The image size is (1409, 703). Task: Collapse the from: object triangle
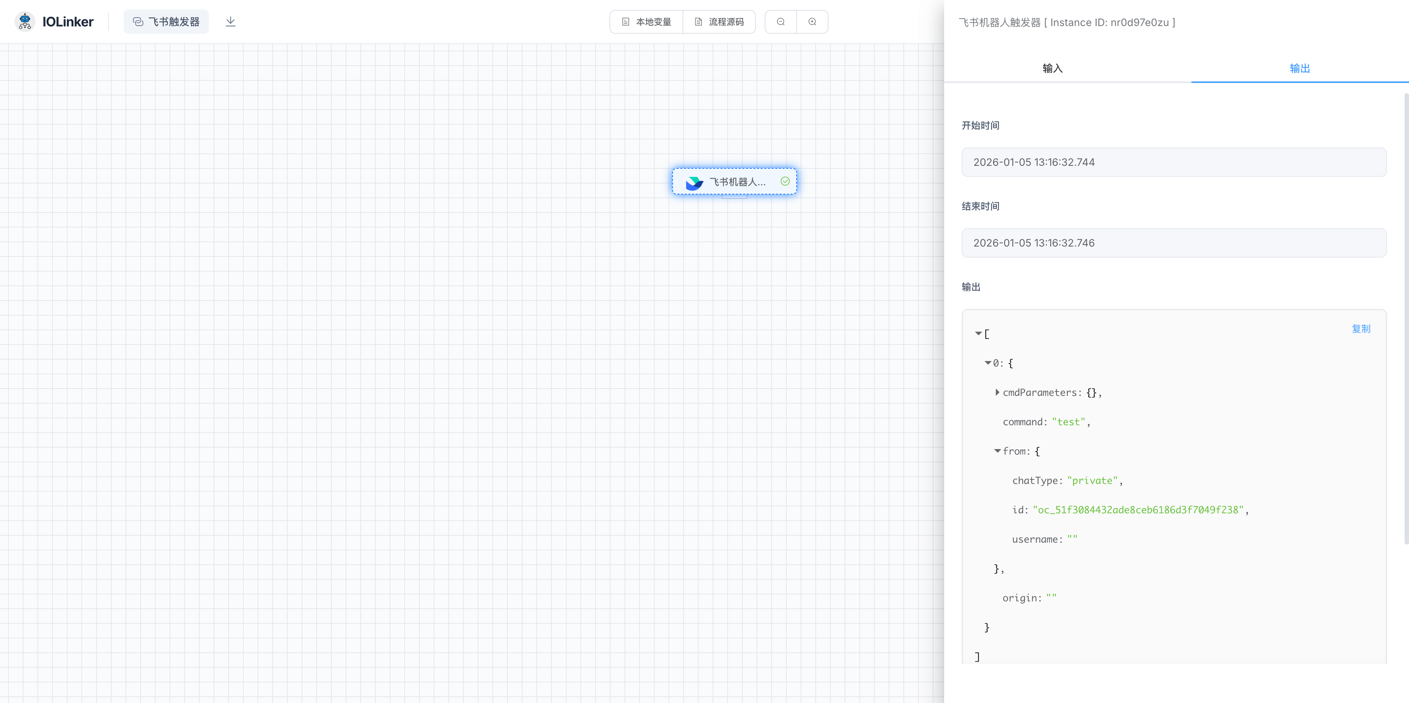coord(997,451)
